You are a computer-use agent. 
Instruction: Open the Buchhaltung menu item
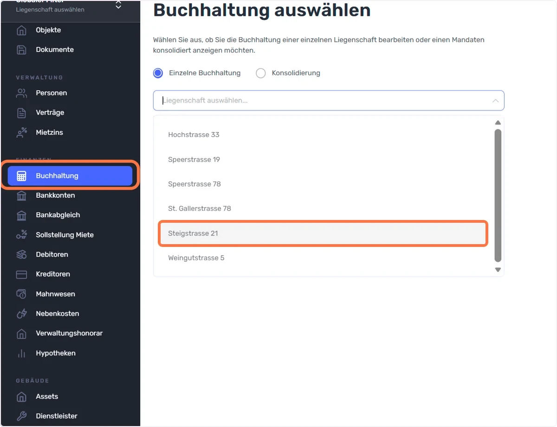click(x=70, y=176)
